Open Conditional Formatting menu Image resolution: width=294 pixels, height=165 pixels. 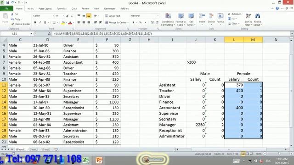tap(168, 20)
